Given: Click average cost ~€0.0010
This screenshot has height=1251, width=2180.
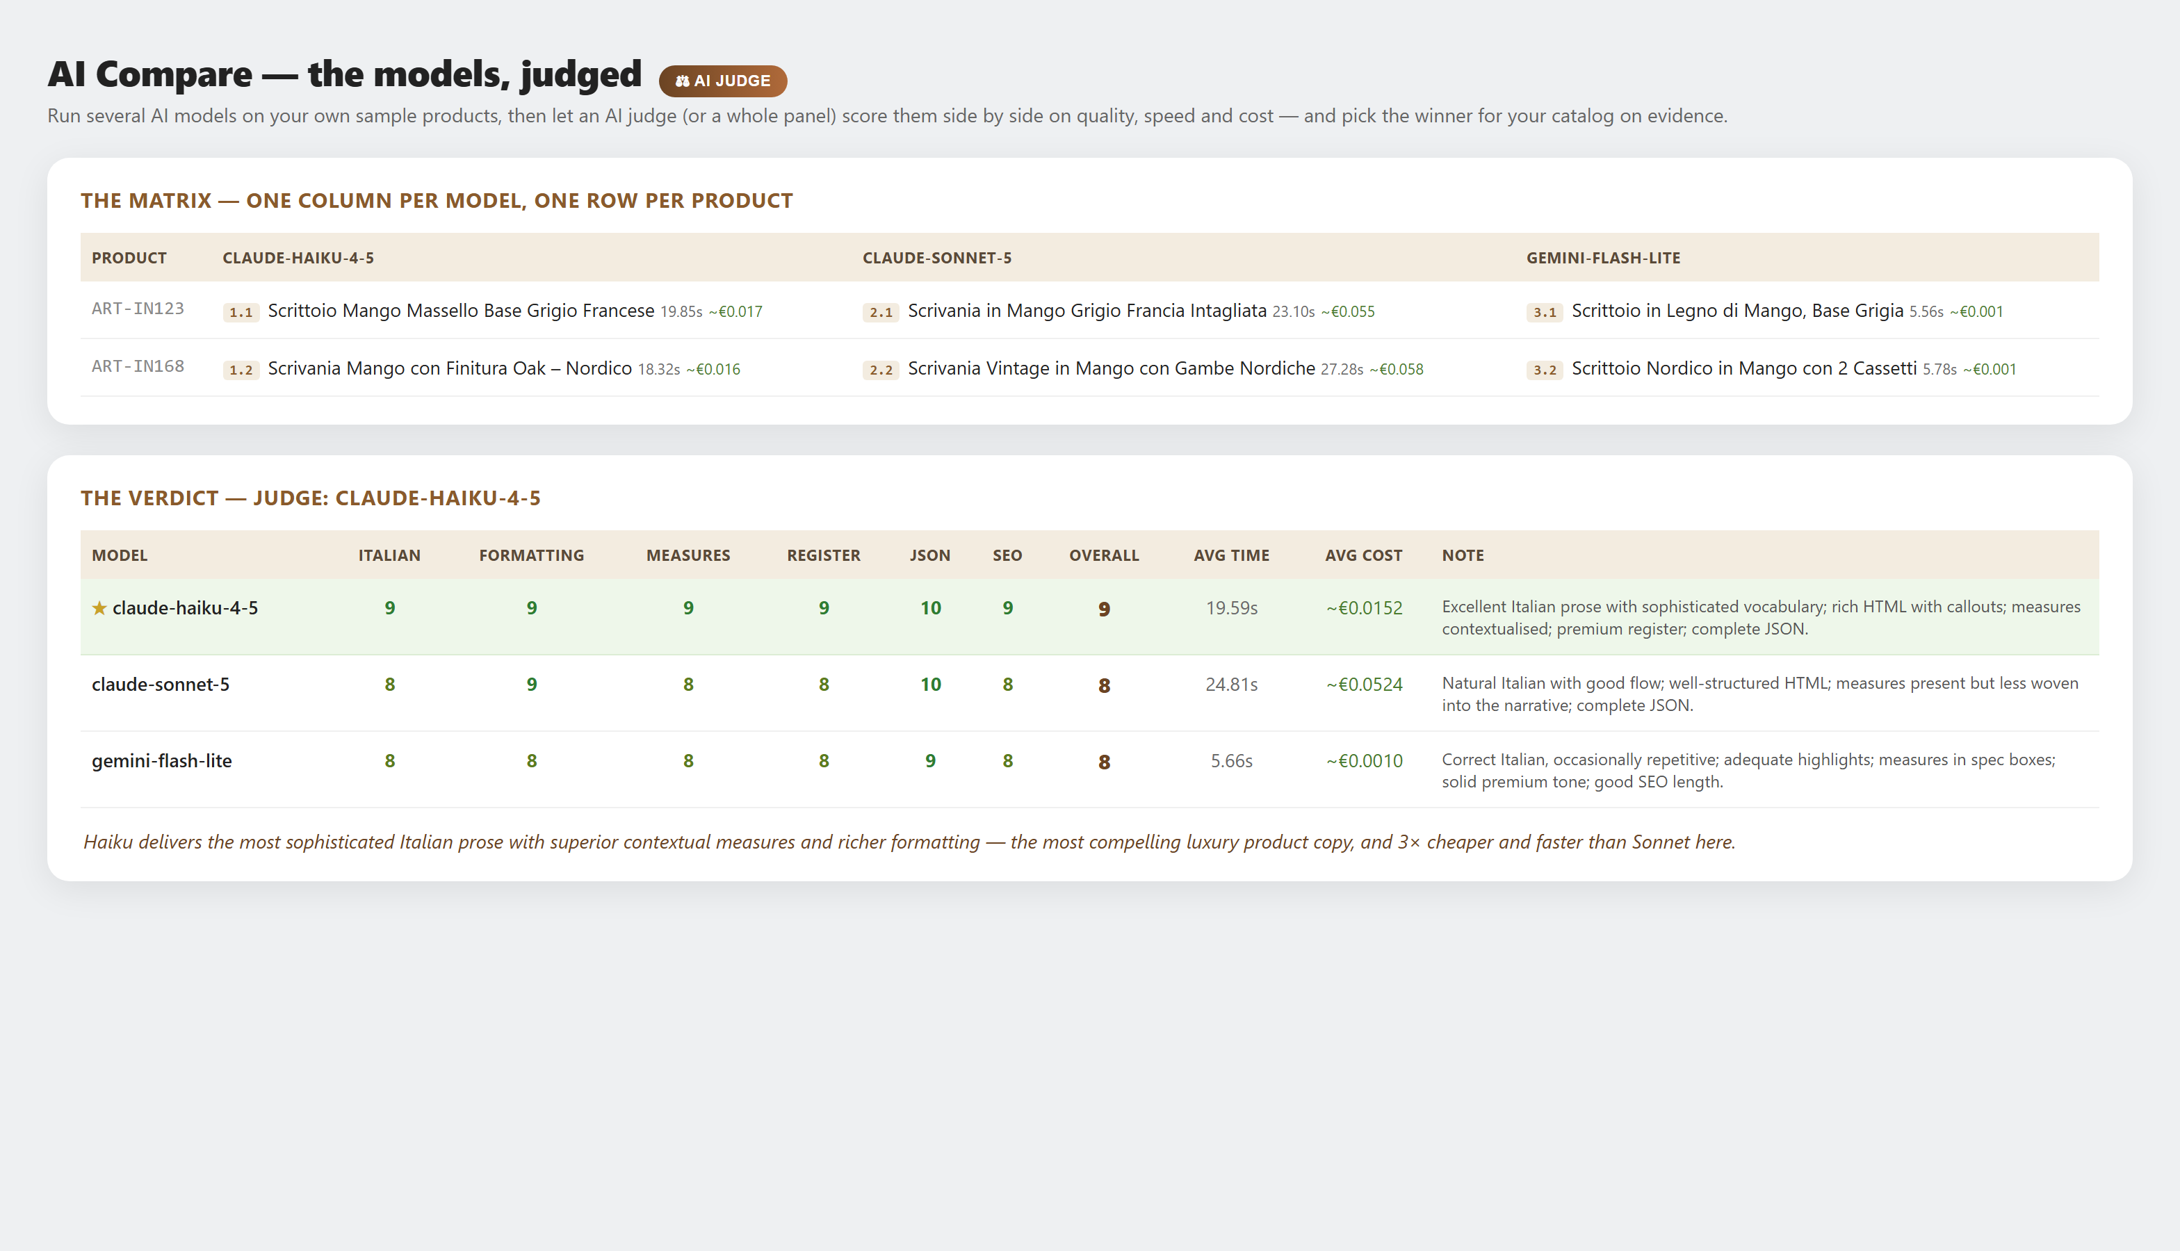Looking at the screenshot, I should coord(1364,761).
